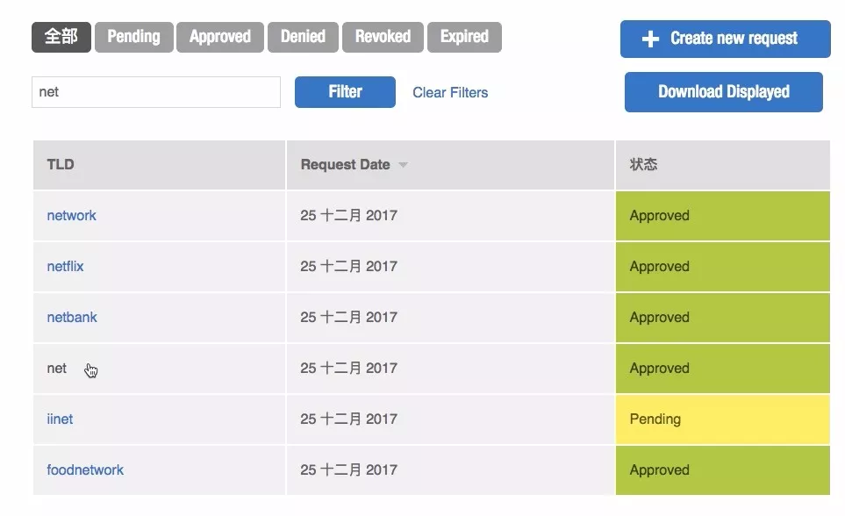Image resolution: width=845 pixels, height=516 pixels.
Task: Select the Revoked tab
Action: (383, 37)
